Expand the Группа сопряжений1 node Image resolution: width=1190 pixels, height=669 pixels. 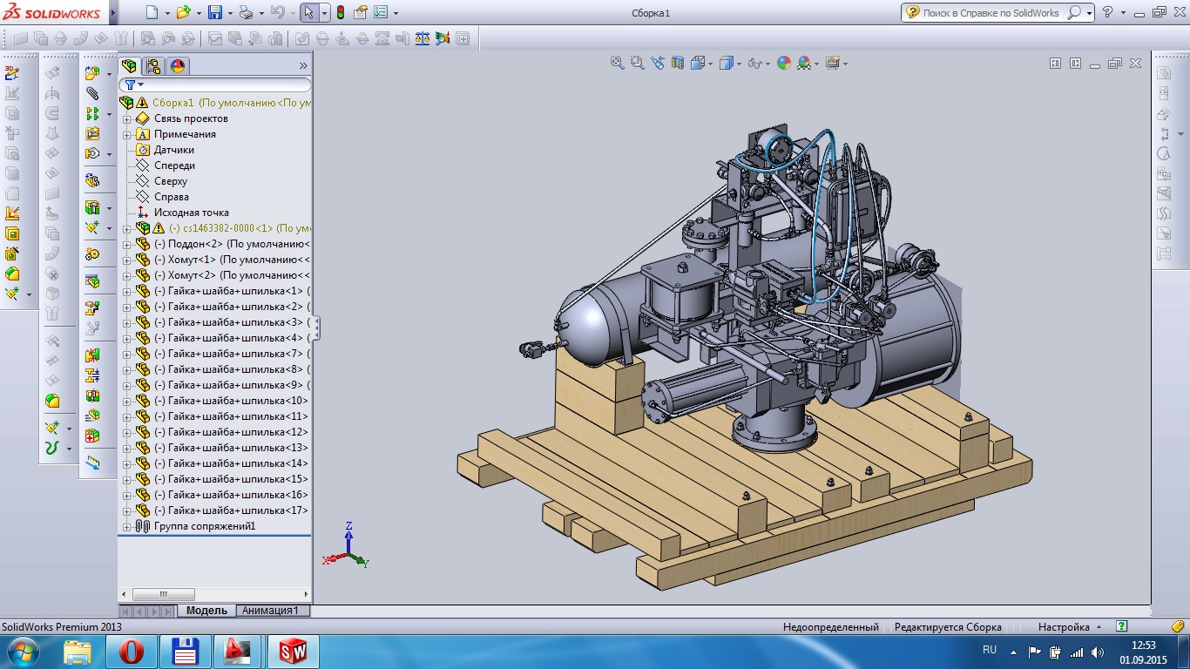(x=126, y=526)
